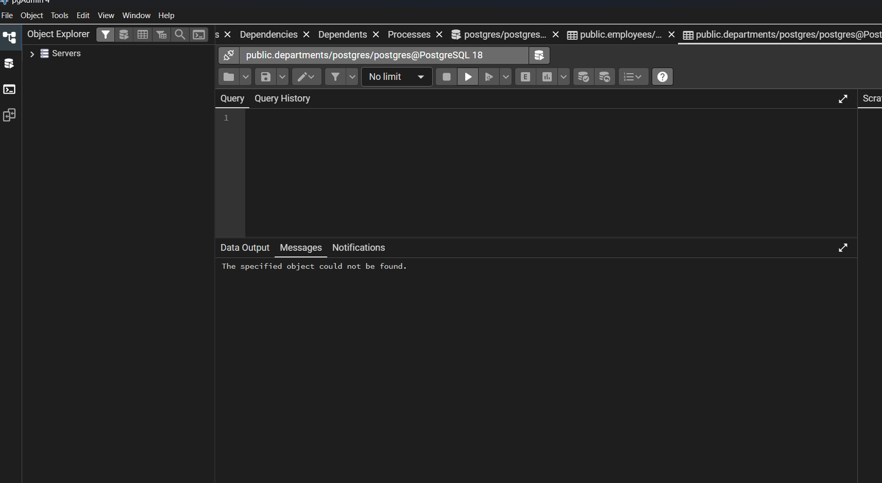
Task: Select the Servers tree item
Action: point(66,53)
